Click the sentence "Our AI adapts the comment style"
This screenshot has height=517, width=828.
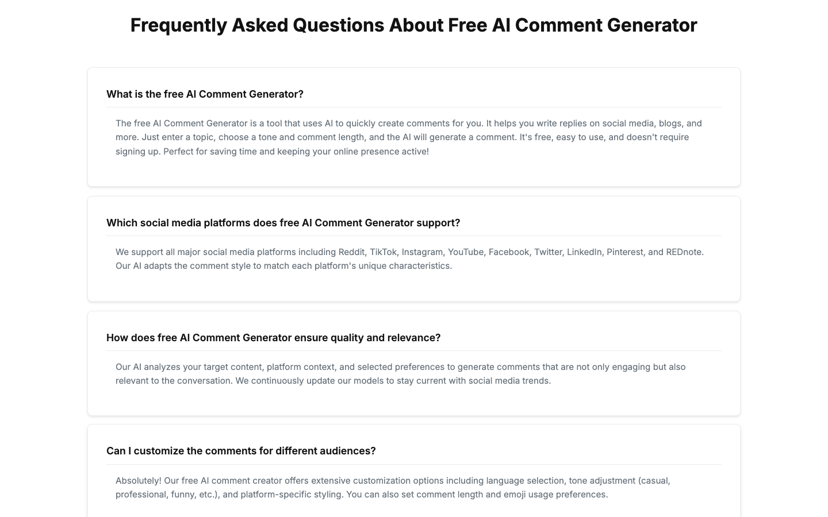tap(283, 266)
